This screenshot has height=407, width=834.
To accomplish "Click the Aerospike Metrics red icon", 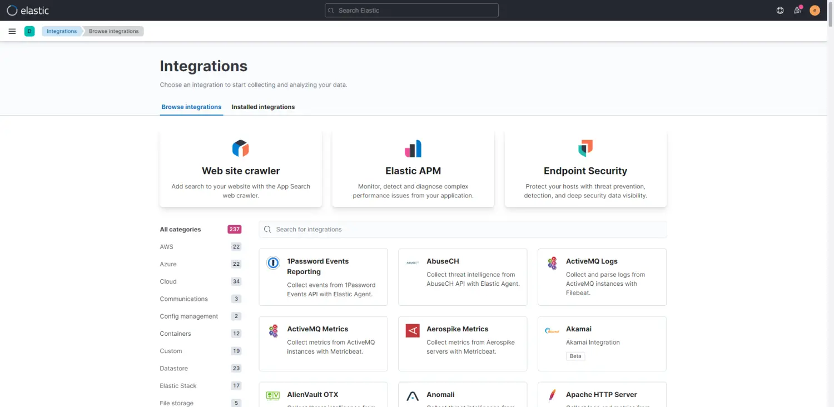I will point(413,331).
